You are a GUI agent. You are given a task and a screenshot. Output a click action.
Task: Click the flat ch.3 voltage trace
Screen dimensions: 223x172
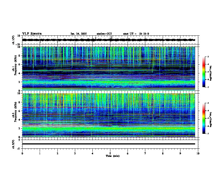click(x=108, y=144)
